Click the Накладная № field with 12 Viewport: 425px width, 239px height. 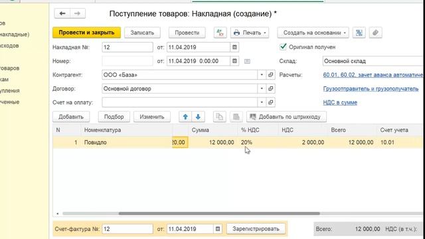[x=127, y=47]
